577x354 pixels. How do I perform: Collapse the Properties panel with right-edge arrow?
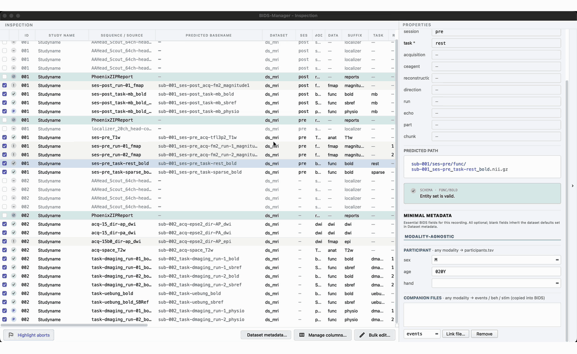[572, 186]
